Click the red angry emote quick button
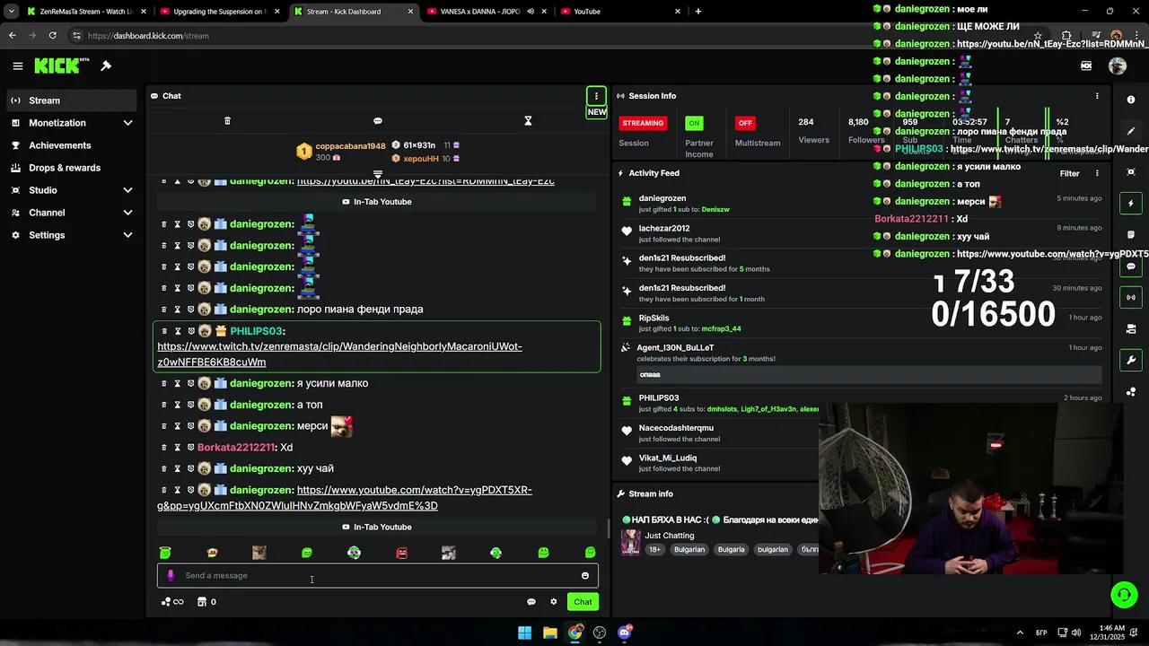 tap(401, 553)
